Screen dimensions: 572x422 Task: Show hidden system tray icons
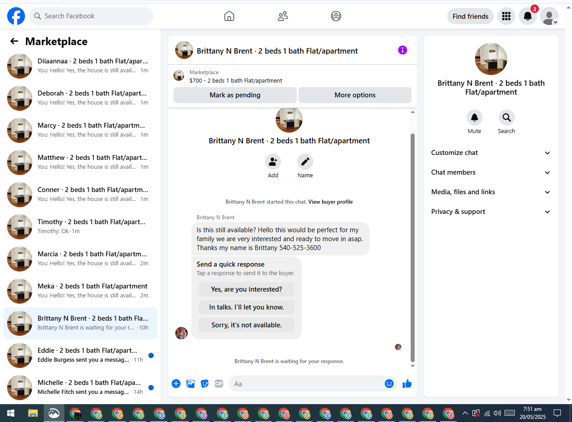pyautogui.click(x=465, y=413)
